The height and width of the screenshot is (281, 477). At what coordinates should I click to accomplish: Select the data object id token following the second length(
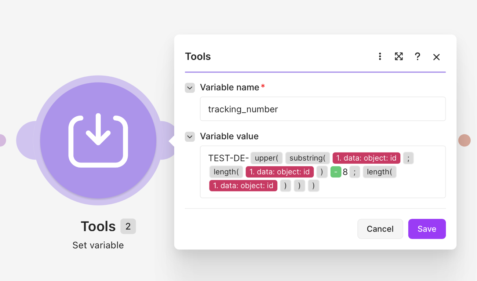click(243, 186)
